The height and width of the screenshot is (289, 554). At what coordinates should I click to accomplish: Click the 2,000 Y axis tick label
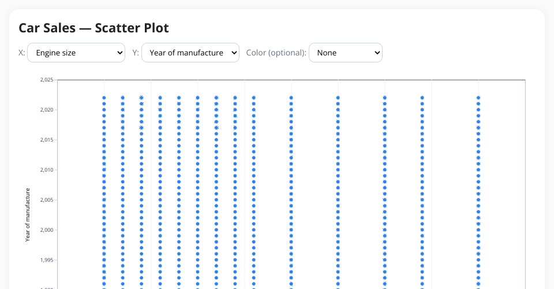point(47,230)
